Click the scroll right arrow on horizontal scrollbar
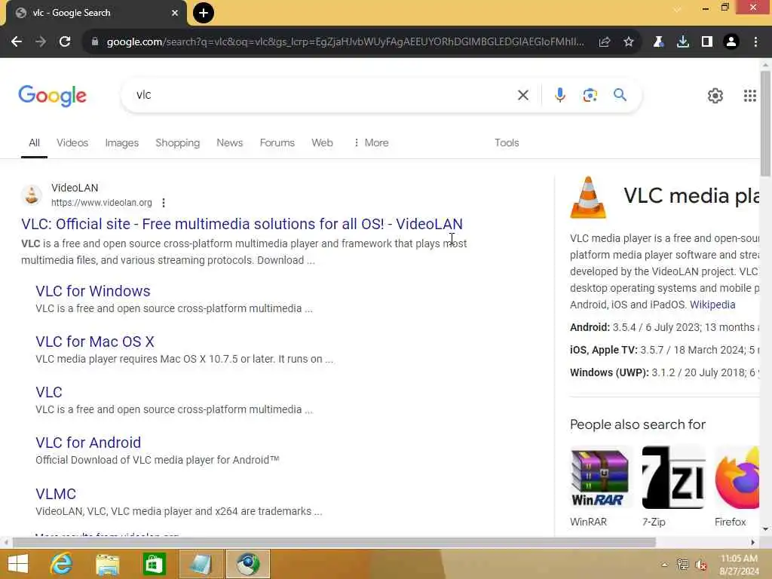Viewport: 772px width, 579px height. (x=753, y=543)
